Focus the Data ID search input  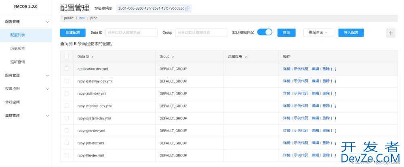point(131,33)
